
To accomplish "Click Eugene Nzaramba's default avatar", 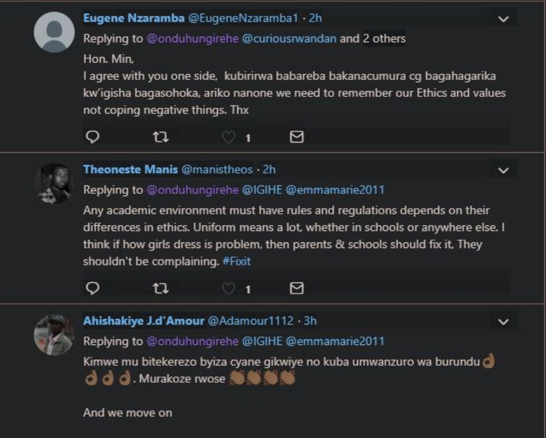I will pos(54,32).
